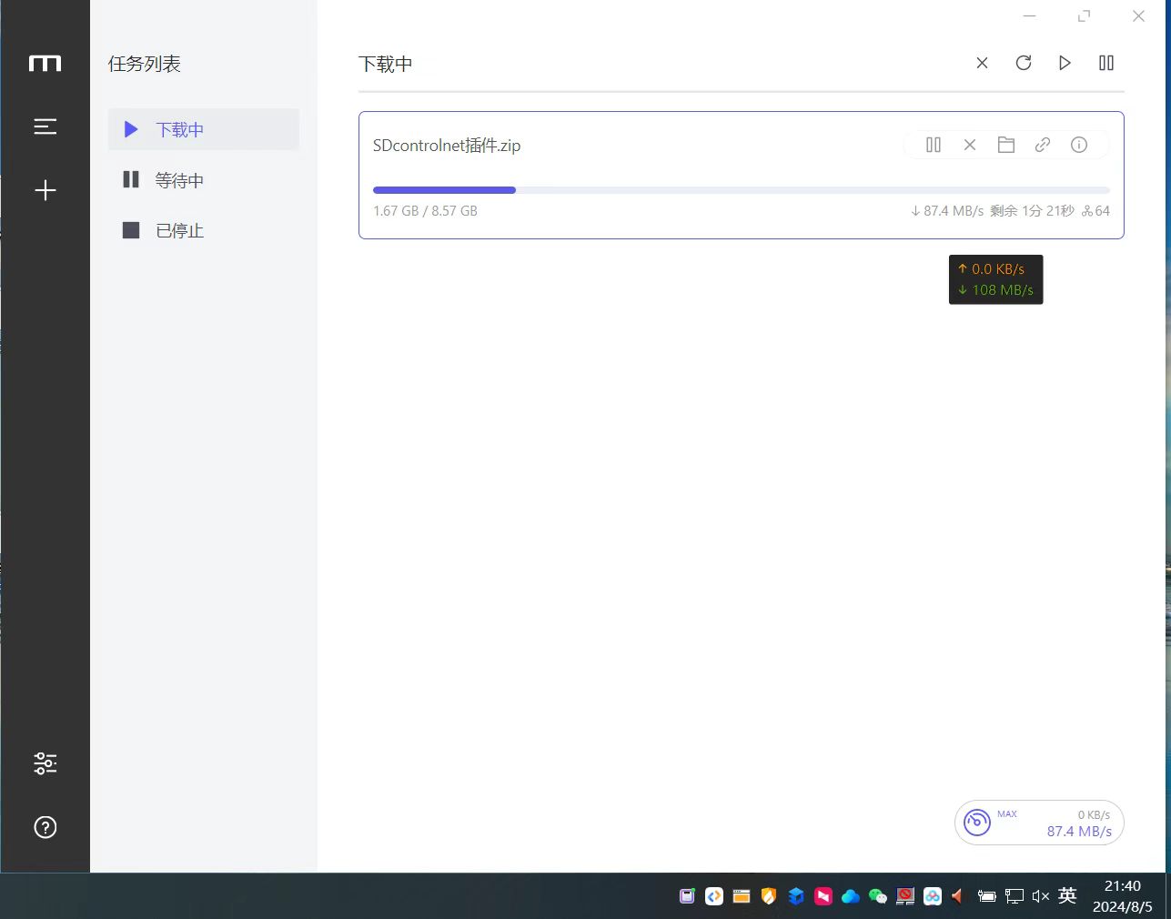
Task: Click the floating network speed widget
Action: tap(996, 279)
